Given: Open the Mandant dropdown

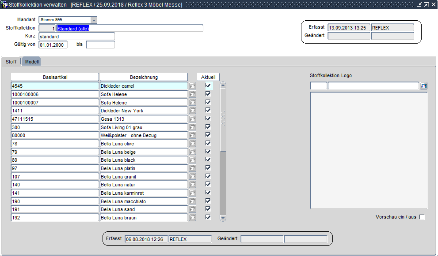Looking at the screenshot, I should [93, 20].
